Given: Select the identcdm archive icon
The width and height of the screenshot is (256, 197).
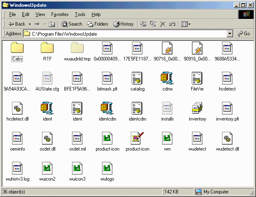Looking at the screenshot, I should tap(107, 108).
